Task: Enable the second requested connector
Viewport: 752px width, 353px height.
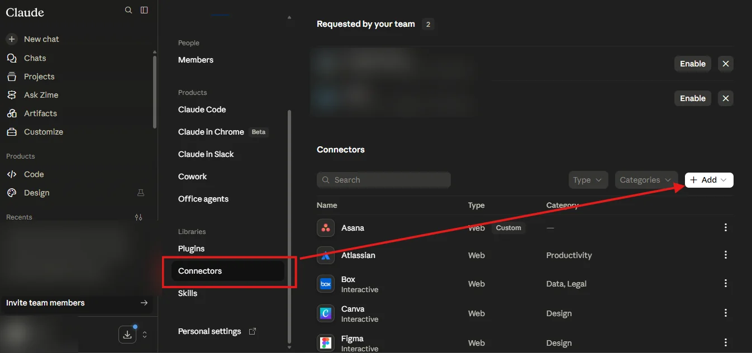Action: [x=693, y=98]
